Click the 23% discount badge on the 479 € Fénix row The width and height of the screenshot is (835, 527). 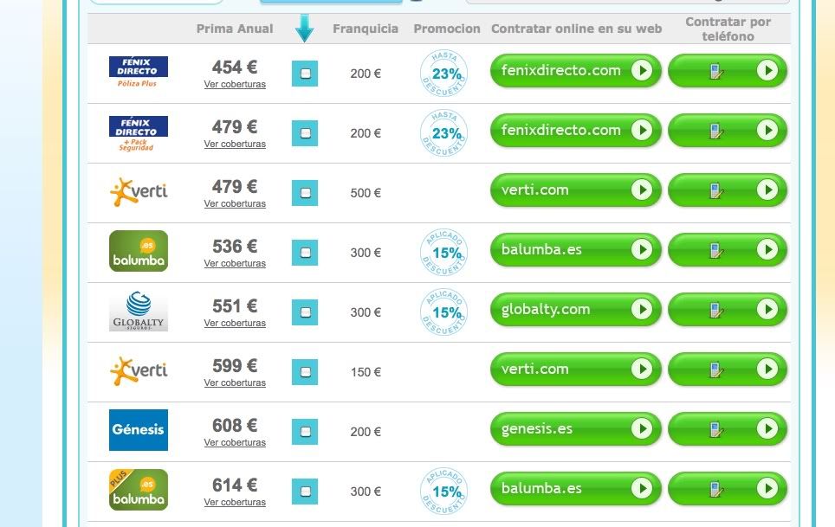[443, 133]
